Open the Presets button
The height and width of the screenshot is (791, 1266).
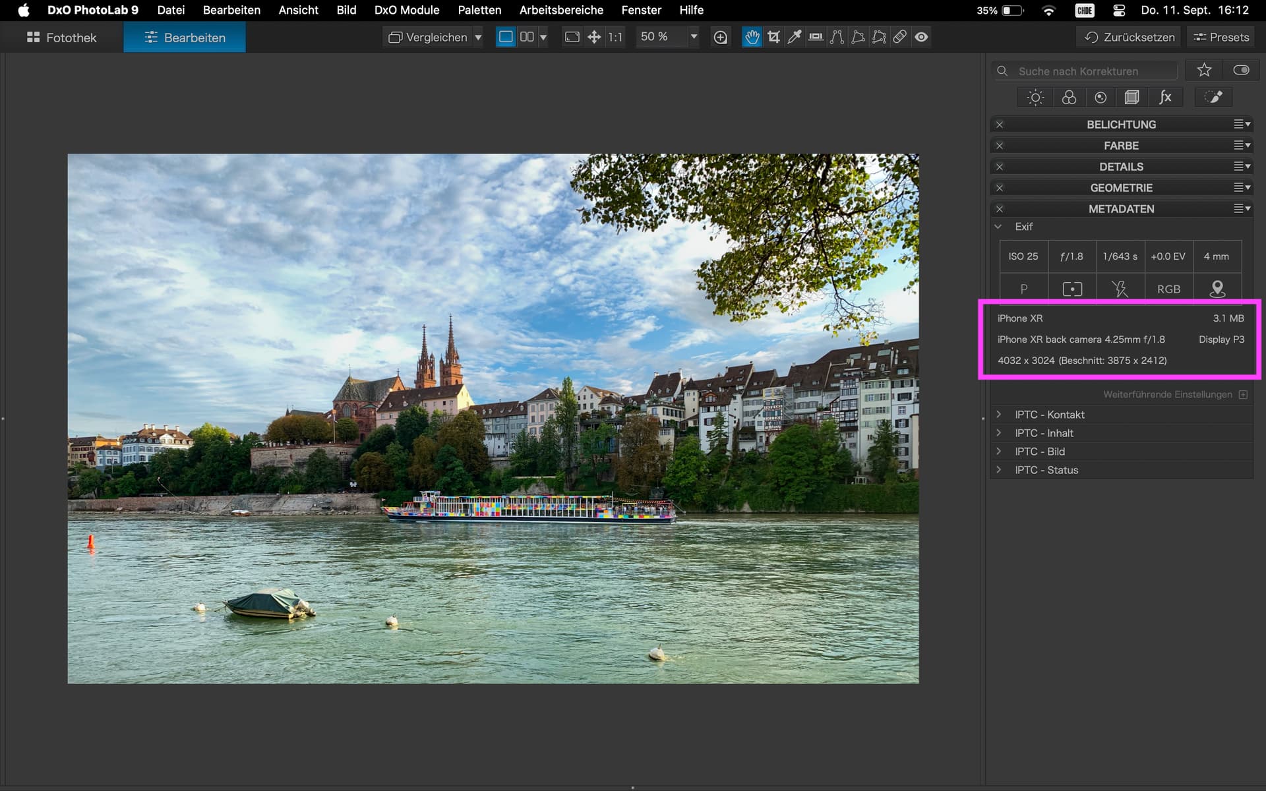pyautogui.click(x=1221, y=37)
